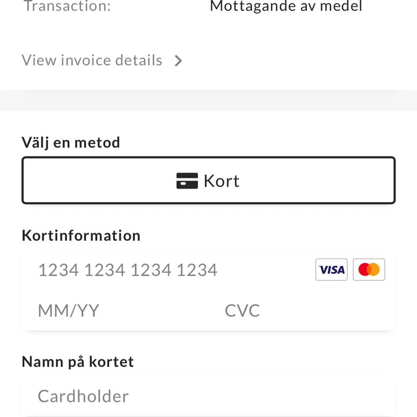Click the Transaction label
The height and width of the screenshot is (417, 417).
pyautogui.click(x=67, y=6)
